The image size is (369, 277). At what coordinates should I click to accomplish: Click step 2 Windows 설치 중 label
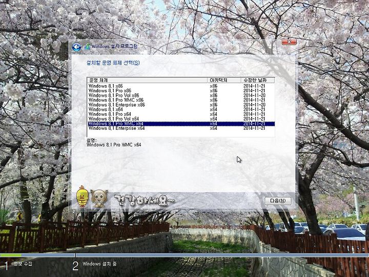pyautogui.click(x=99, y=264)
